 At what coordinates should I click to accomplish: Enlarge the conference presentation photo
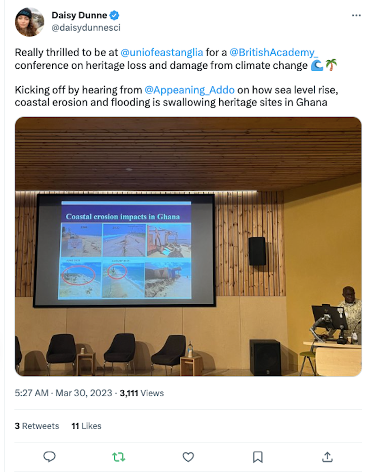[x=188, y=246]
